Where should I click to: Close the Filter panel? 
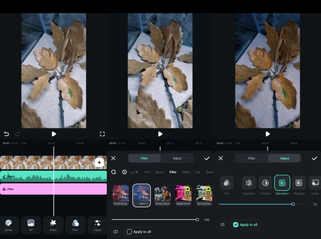(x=114, y=158)
